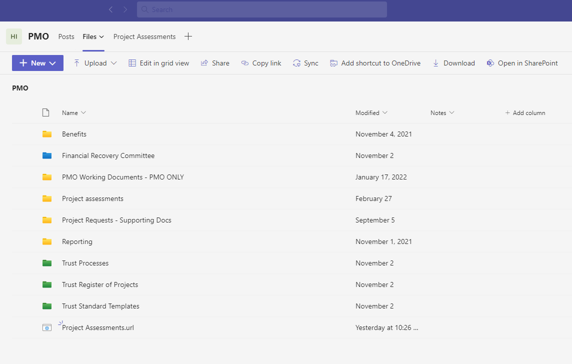Click the Trust Register of Projects folder icon
572x364 pixels.
pos(46,284)
